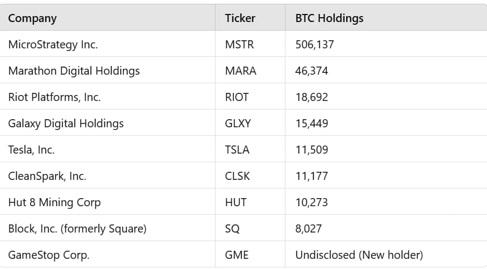The image size is (487, 269).
Task: Click the MSTR ticker cell
Action: coord(239,45)
